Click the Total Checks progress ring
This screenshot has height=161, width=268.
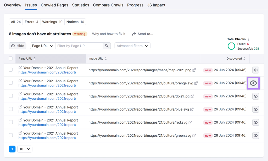pos(231,46)
